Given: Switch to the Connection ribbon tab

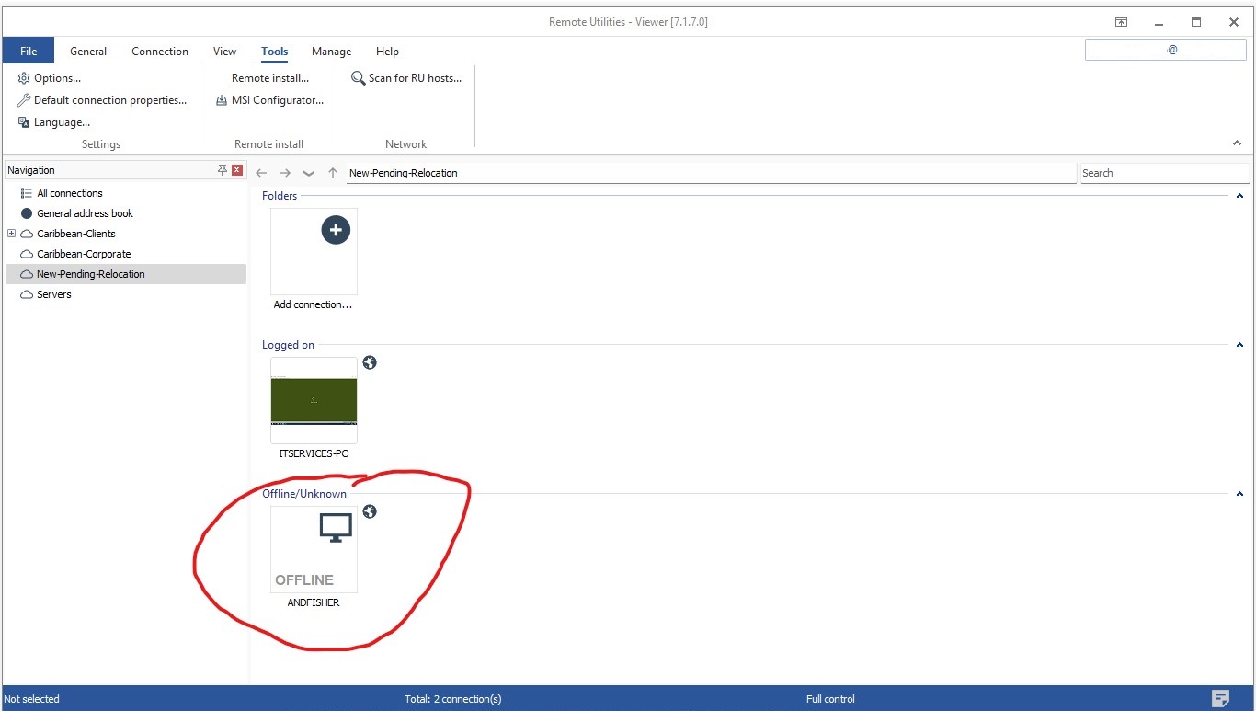Looking at the screenshot, I should 160,52.
